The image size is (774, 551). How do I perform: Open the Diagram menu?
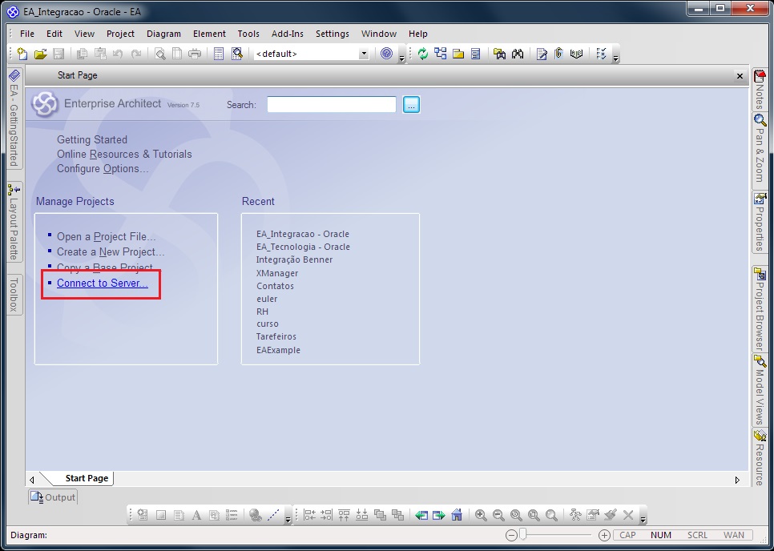point(164,34)
